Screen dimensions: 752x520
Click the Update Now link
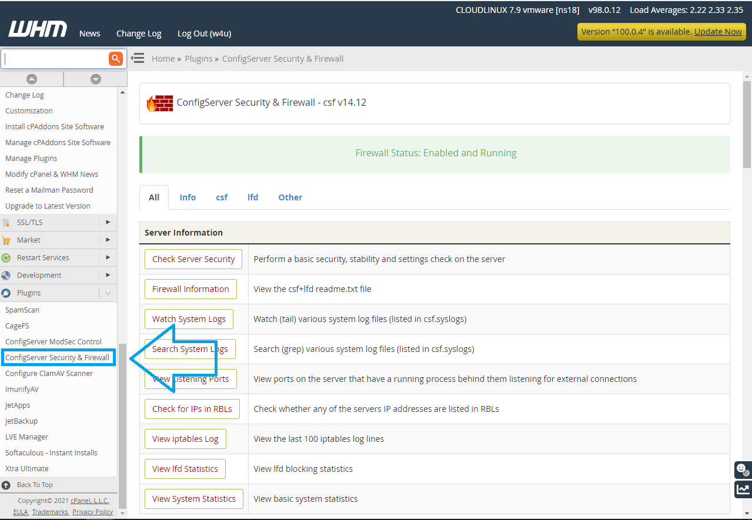718,32
